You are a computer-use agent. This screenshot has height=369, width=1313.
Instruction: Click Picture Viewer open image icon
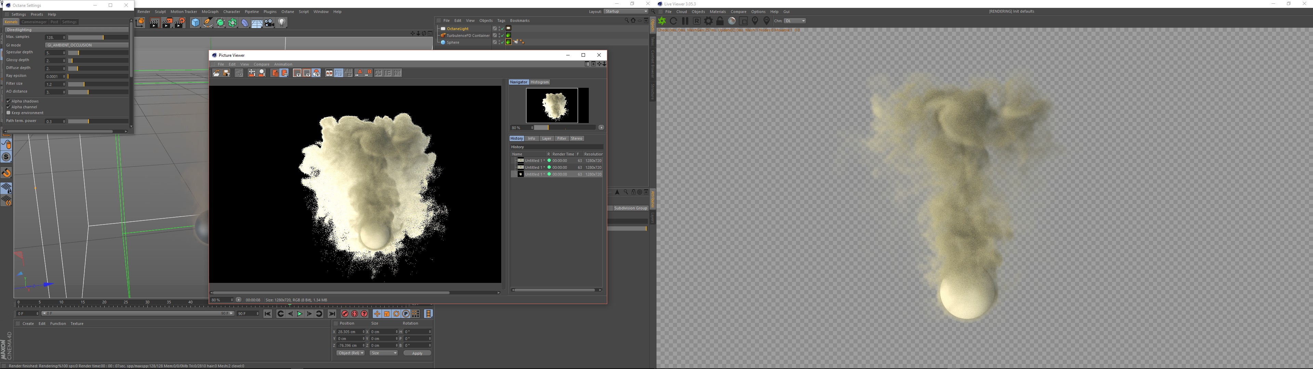216,73
